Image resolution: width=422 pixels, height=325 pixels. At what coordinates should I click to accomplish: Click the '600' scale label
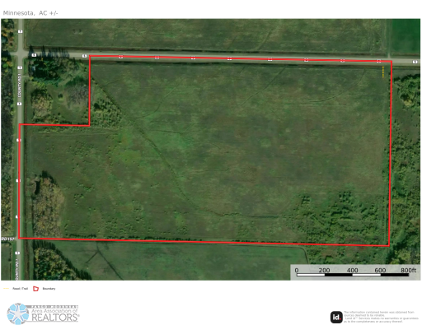380,270
